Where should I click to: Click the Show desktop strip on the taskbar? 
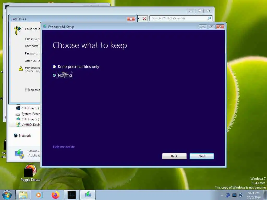(x=265, y=195)
